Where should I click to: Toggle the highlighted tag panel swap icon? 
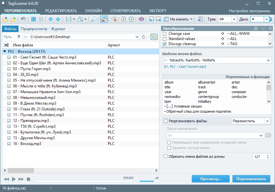tap(104, 19)
